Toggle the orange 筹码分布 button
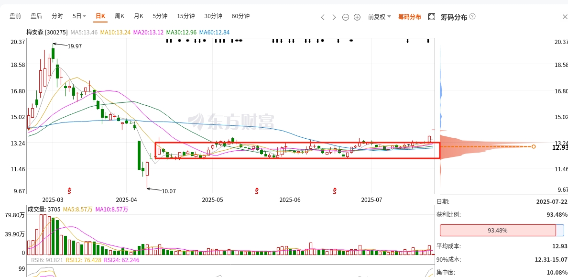Screen dimensions: 568x277 pos(410,17)
